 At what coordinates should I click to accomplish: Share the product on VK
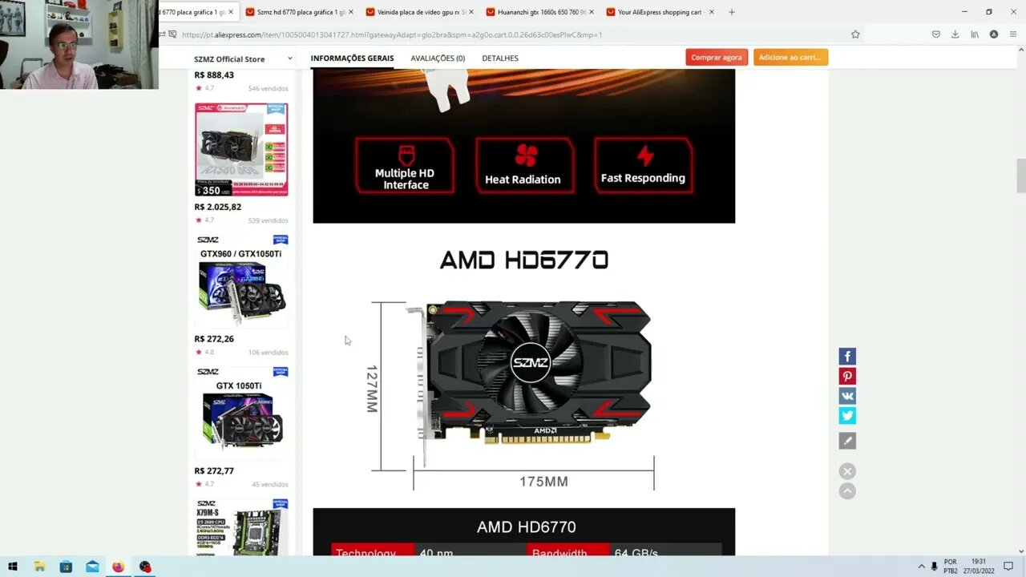pos(847,396)
